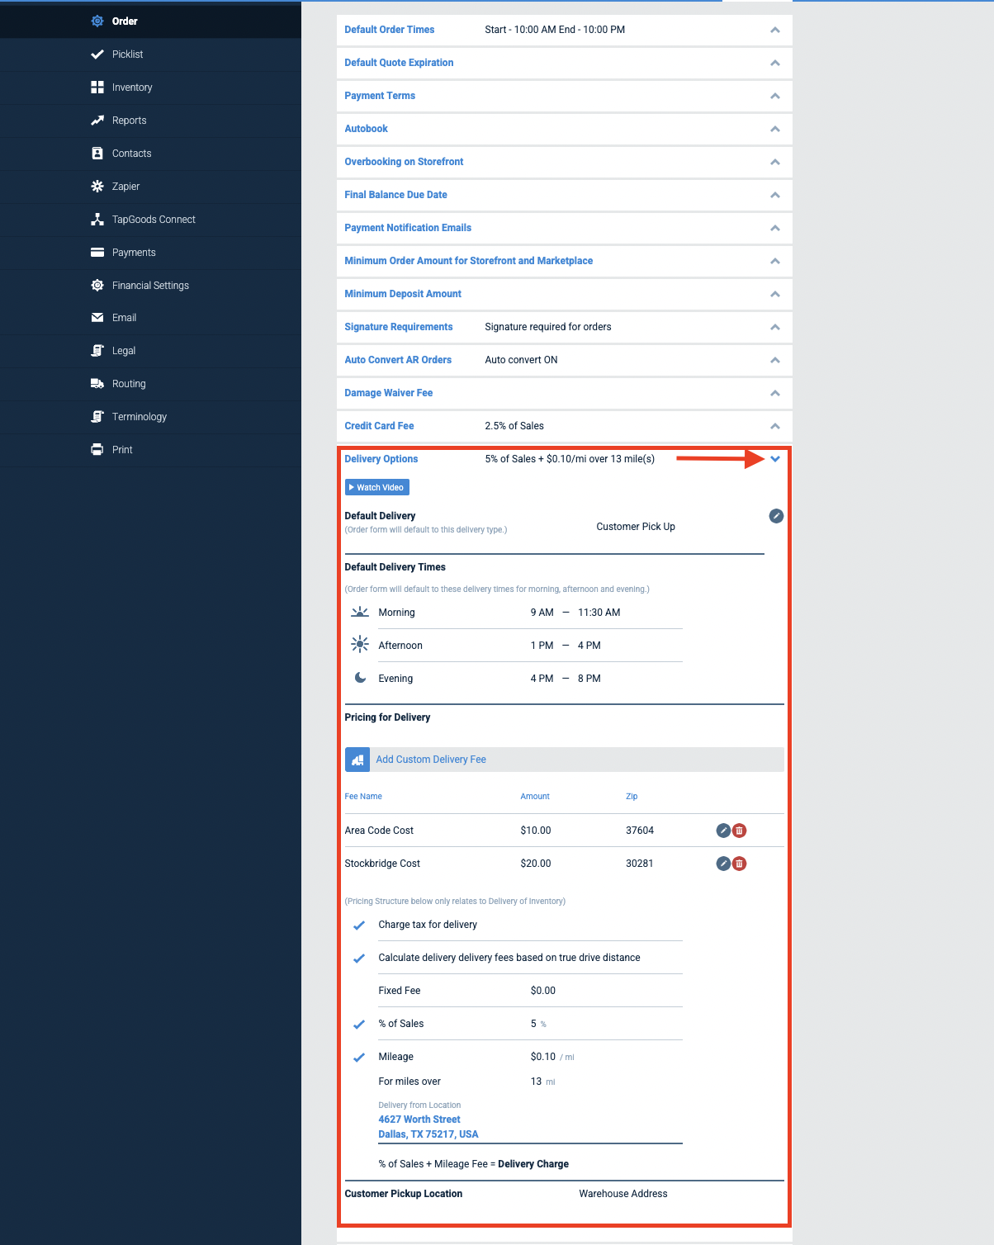The image size is (994, 1245).
Task: Click the edit pencil next to Area Code Cost
Action: [x=722, y=831]
